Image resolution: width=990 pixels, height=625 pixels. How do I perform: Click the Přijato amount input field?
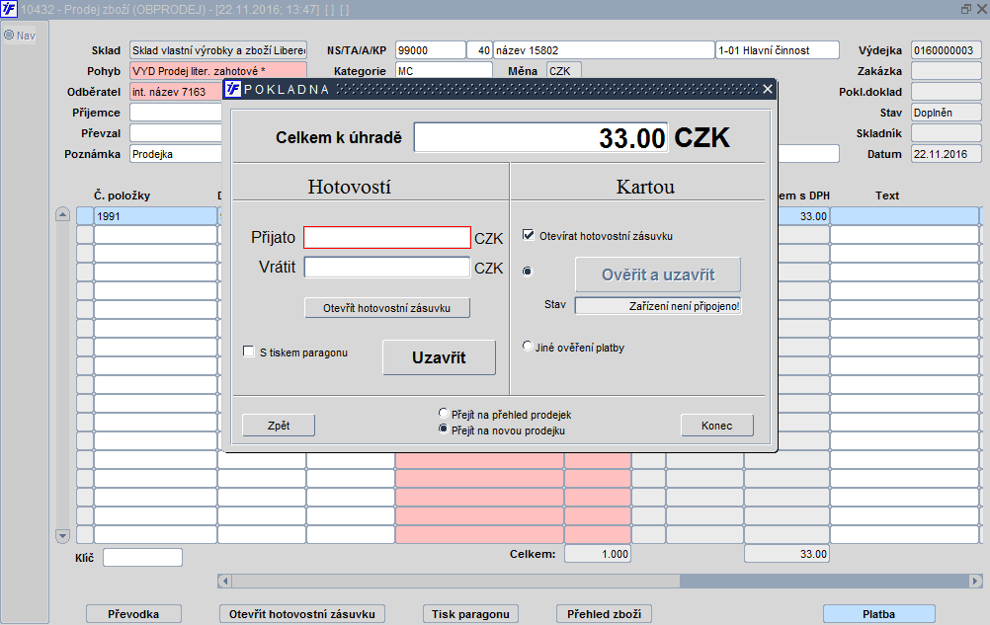coord(387,238)
